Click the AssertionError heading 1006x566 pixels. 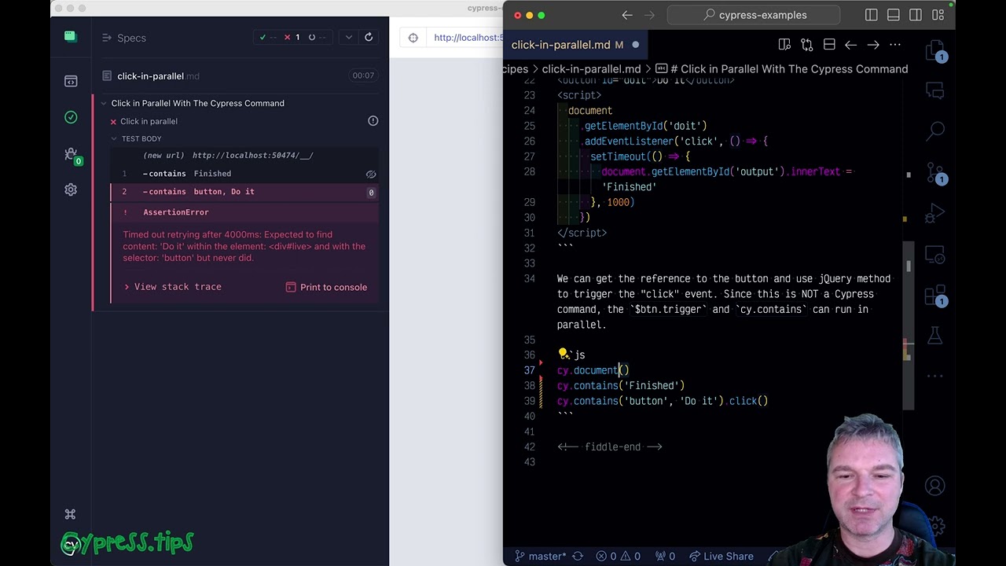[176, 212]
